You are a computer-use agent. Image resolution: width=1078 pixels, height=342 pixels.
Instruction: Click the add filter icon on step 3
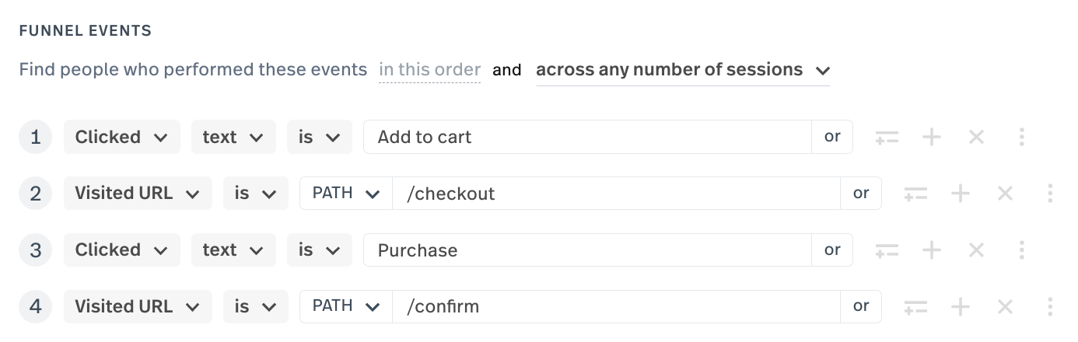click(x=887, y=250)
